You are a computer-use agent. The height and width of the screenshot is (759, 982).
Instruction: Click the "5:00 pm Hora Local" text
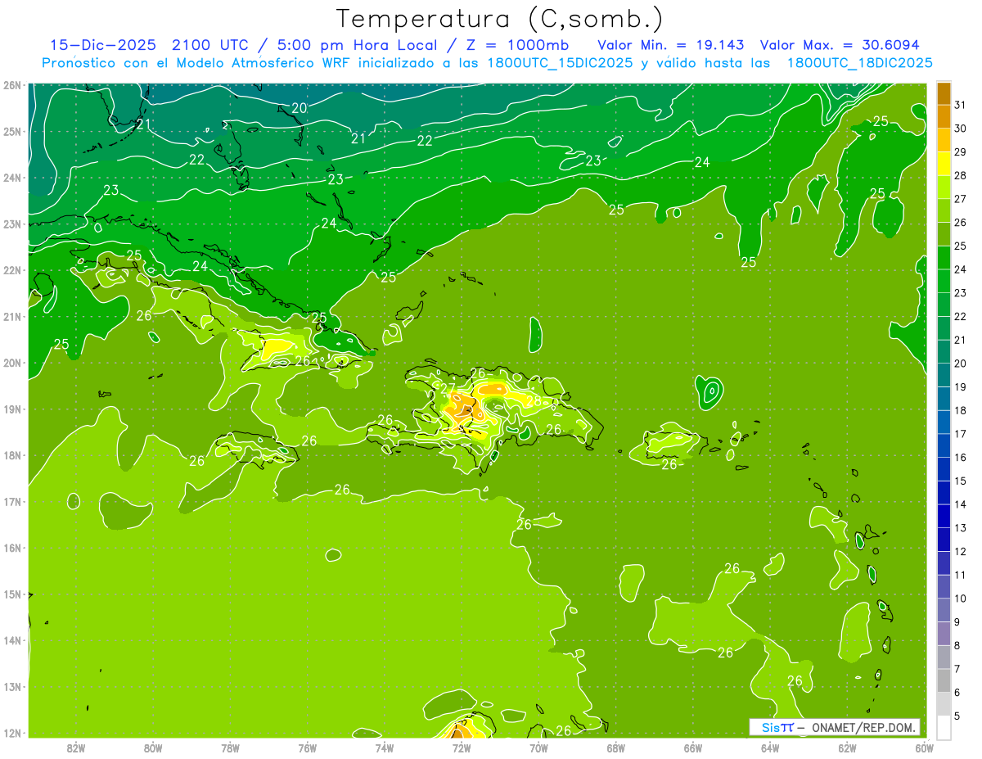click(x=358, y=44)
